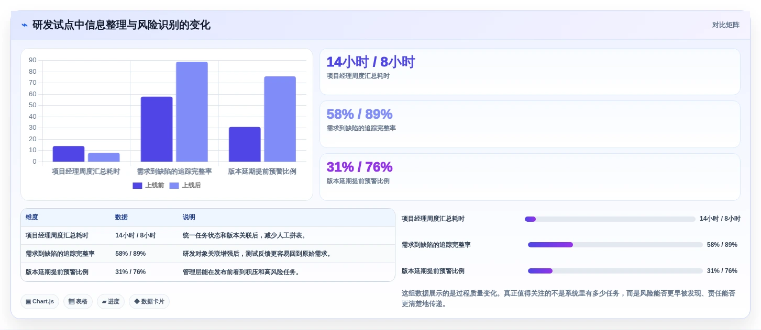Viewport: 761px width, 330px height.
Task: Click the 数据 table column header
Action: 122,218
